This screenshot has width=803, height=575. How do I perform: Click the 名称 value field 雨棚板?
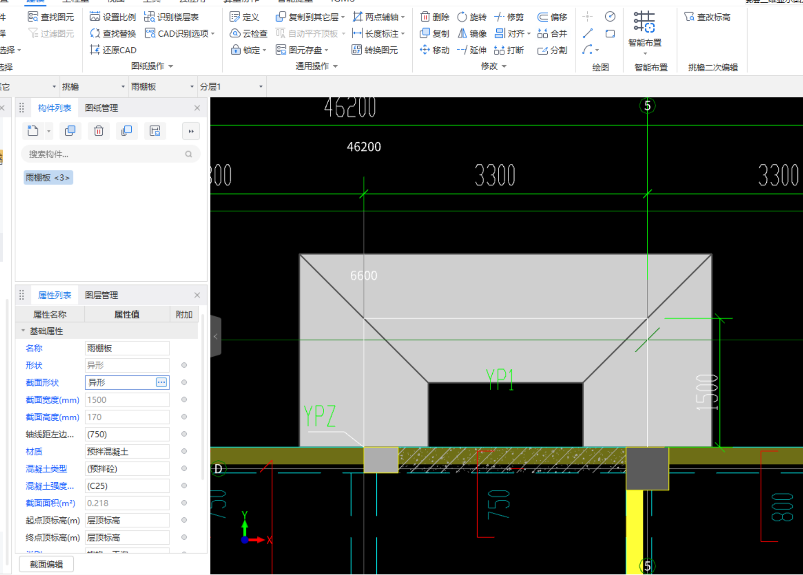pyautogui.click(x=127, y=348)
